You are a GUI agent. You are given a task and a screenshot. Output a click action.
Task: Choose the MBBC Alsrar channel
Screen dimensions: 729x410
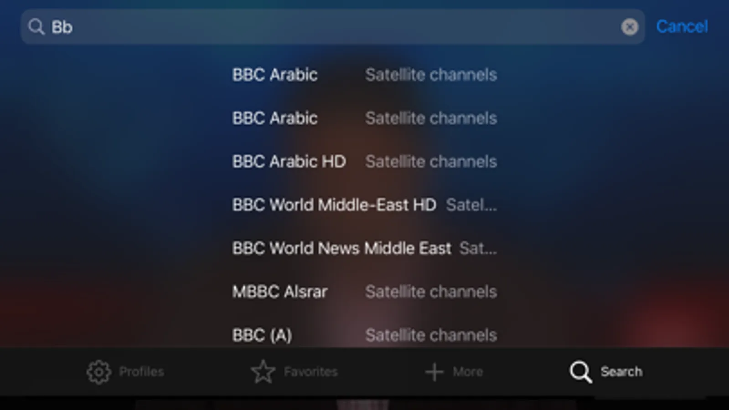pyautogui.click(x=280, y=292)
